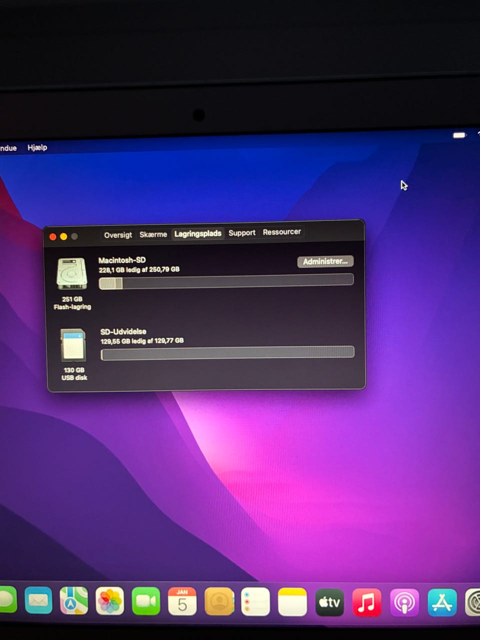Open the Contacts app in the Dock
Image resolution: width=480 pixels, height=640 pixels.
pos(219,601)
